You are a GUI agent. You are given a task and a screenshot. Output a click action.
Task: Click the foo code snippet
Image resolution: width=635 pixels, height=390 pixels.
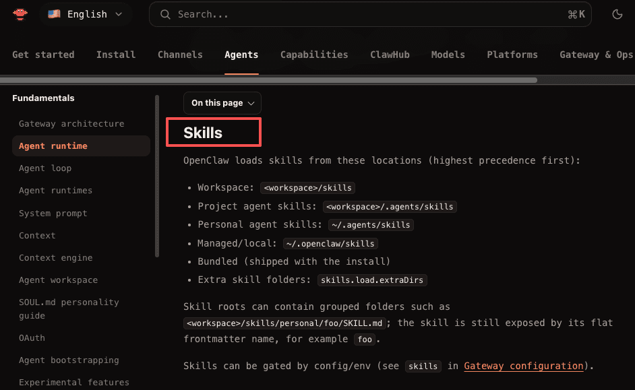click(365, 339)
